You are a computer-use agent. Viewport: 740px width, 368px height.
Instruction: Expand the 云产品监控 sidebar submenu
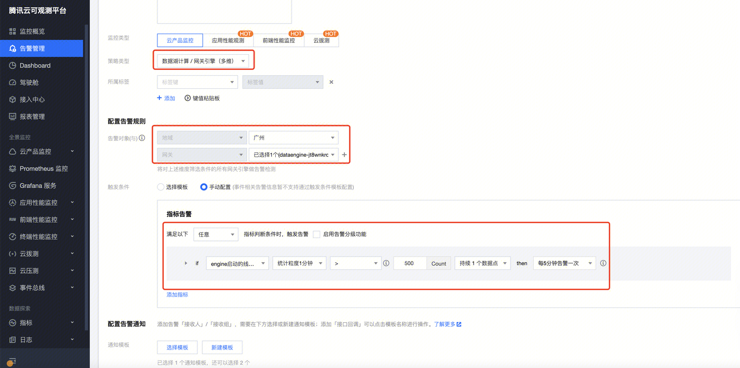pos(73,151)
